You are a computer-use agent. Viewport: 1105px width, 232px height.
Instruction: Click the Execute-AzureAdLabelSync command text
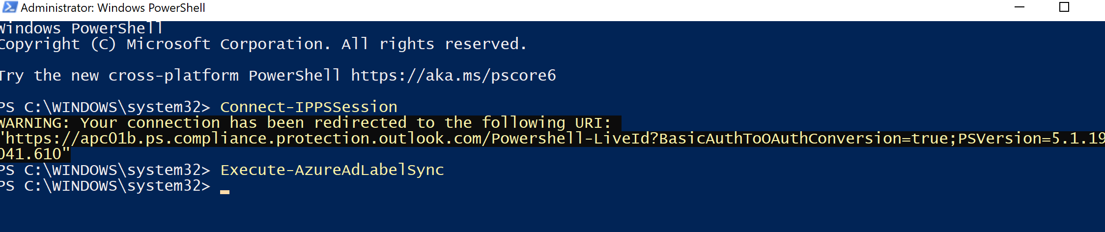[x=332, y=170]
